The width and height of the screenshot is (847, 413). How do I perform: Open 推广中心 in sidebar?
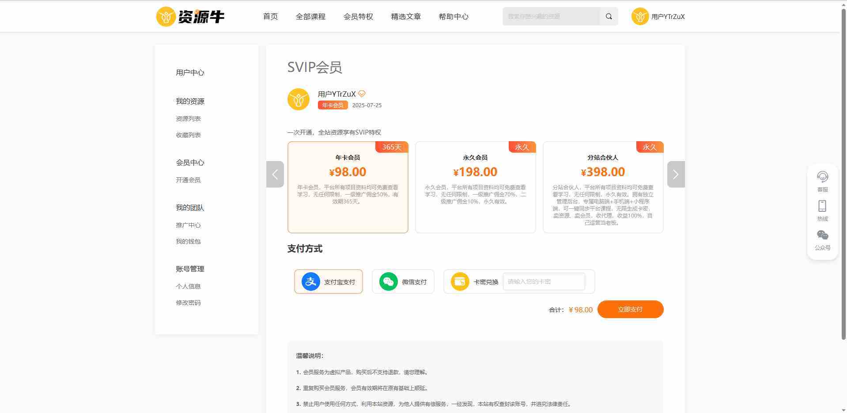click(x=188, y=225)
